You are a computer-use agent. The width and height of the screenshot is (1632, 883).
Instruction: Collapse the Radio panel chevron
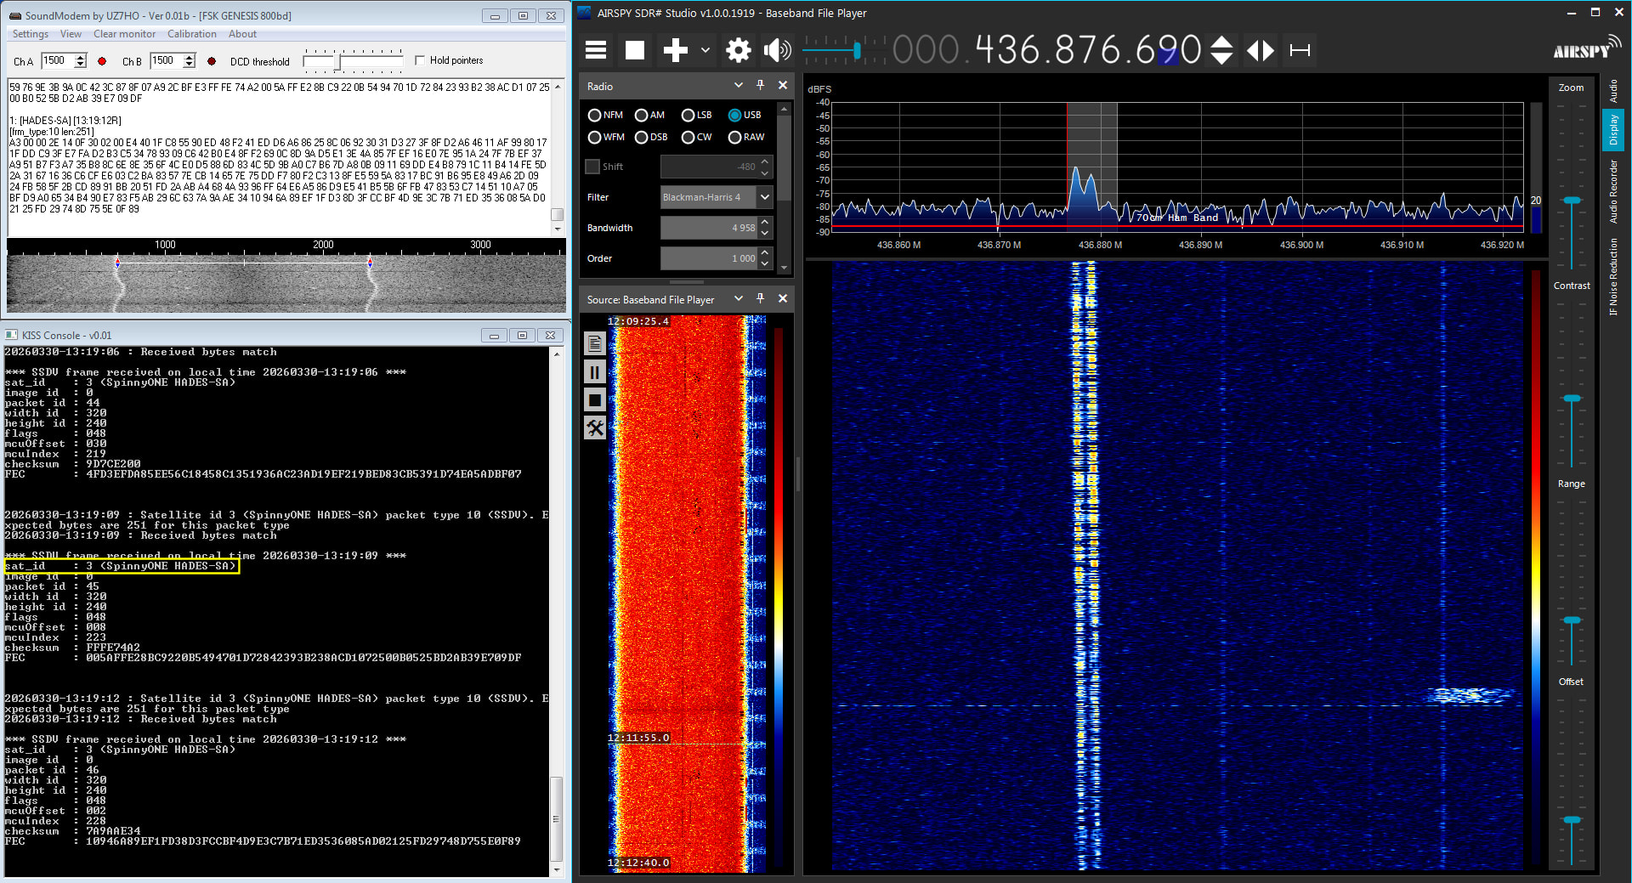pos(738,86)
